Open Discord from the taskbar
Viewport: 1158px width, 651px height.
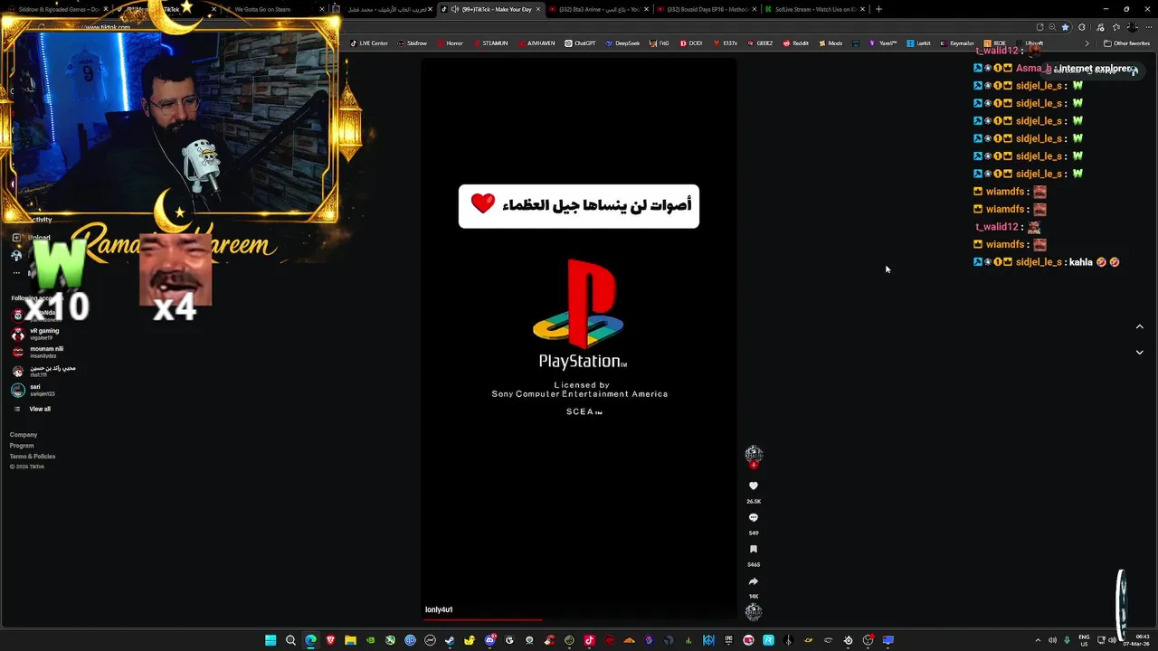point(489,640)
